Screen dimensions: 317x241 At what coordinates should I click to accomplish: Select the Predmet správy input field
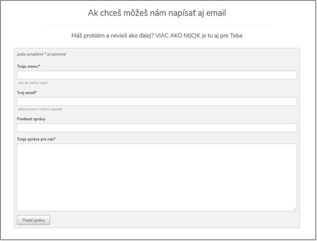157,128
